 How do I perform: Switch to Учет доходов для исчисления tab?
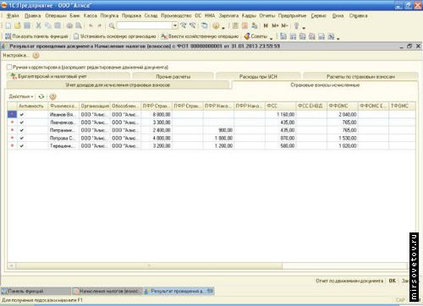118,85
